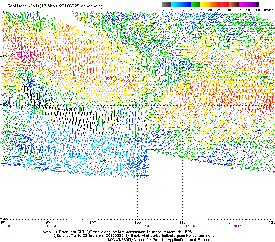The width and height of the screenshot is (275, 242).
Task: Click the '-45' latitude axis label
Action: [3, 56]
